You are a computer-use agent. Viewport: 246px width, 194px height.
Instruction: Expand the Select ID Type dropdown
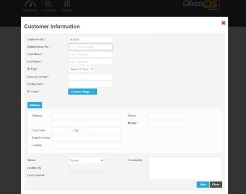81,69
